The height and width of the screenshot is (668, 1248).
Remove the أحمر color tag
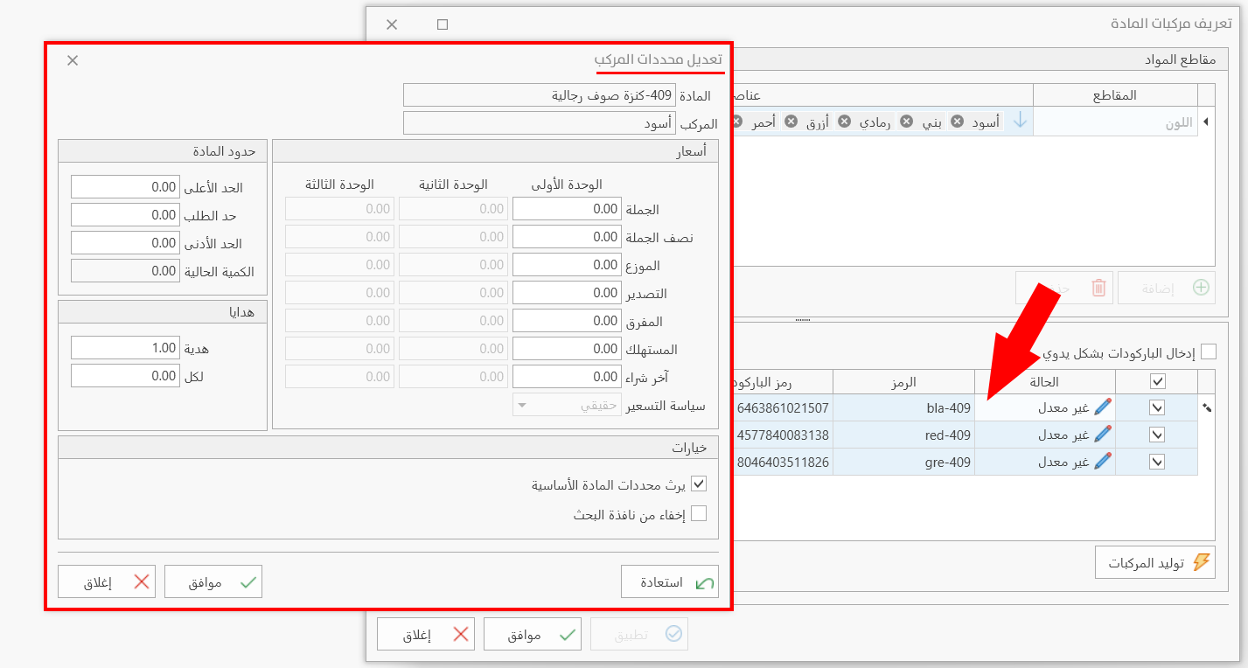click(x=737, y=122)
